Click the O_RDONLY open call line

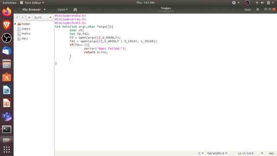(95, 38)
